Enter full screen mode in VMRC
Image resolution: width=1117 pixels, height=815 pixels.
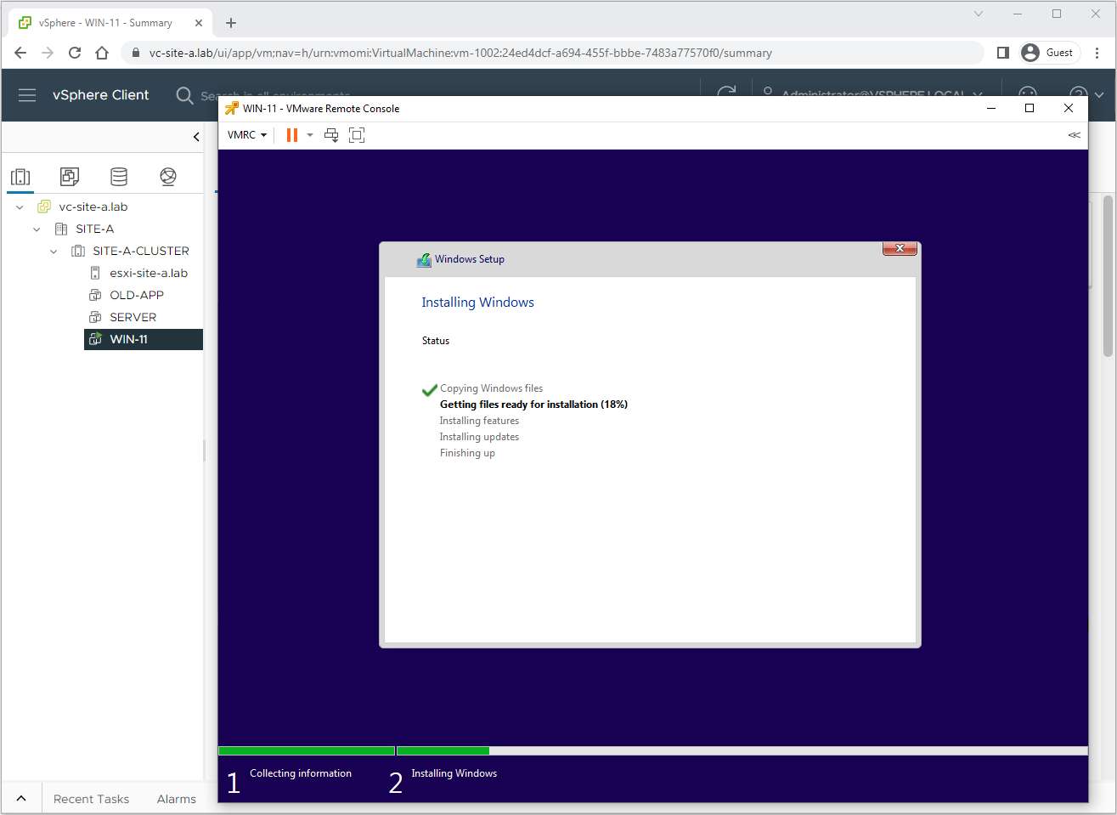click(x=357, y=135)
